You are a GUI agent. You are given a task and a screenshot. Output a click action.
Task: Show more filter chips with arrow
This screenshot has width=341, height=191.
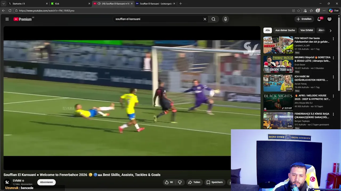tap(330, 31)
